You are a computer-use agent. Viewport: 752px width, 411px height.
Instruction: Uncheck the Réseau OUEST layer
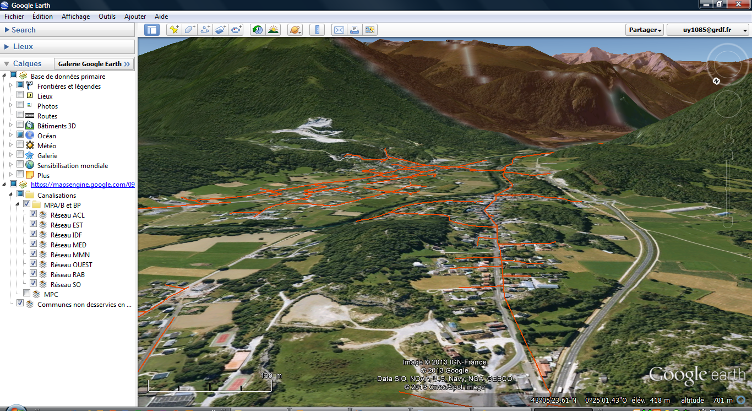tap(33, 264)
